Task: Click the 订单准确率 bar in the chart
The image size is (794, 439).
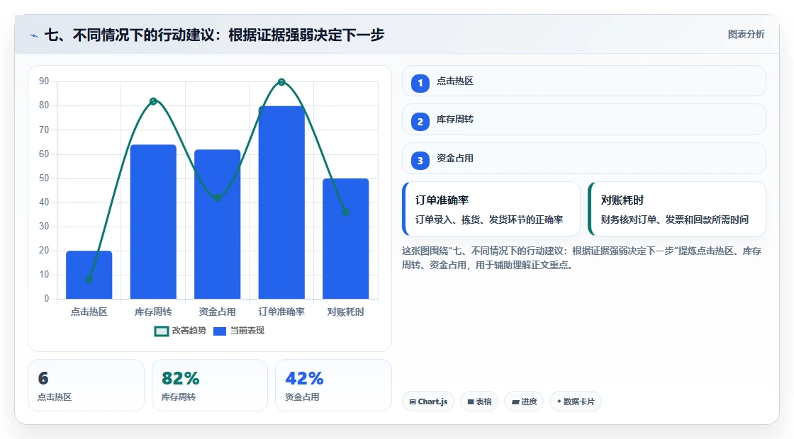Action: [281, 203]
